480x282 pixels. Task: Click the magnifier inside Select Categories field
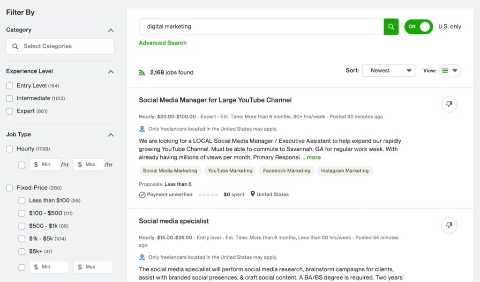(15, 46)
